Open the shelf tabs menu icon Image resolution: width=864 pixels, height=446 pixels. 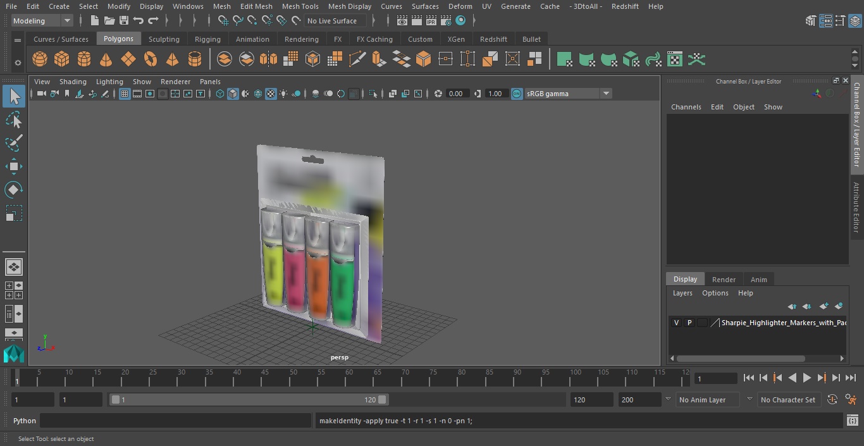click(x=18, y=40)
